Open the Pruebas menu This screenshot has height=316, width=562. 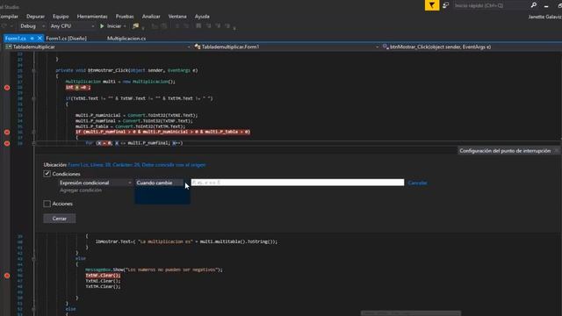(x=125, y=17)
